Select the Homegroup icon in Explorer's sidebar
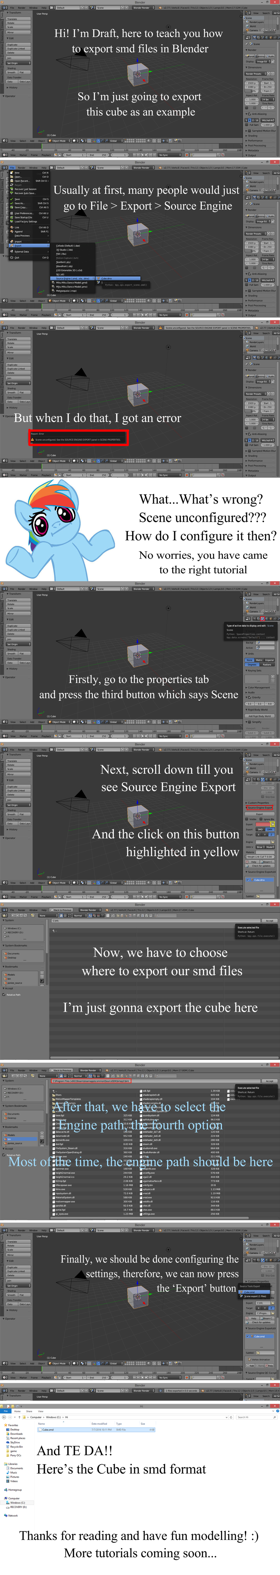280x1575 pixels. 5,1489
